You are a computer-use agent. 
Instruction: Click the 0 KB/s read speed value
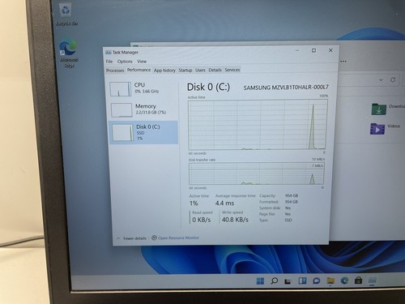coord(202,220)
